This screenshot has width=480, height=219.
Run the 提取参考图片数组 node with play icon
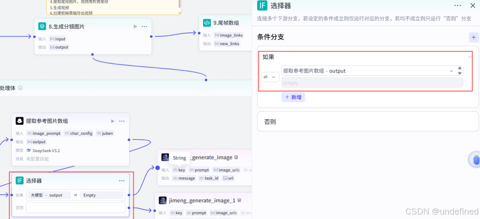pos(112,121)
